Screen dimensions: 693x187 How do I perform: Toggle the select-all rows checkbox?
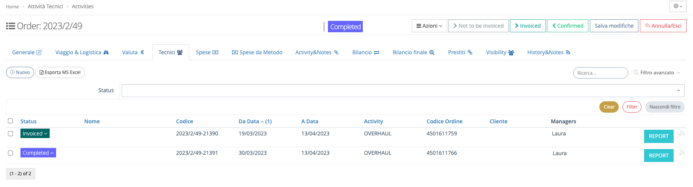[11, 121]
